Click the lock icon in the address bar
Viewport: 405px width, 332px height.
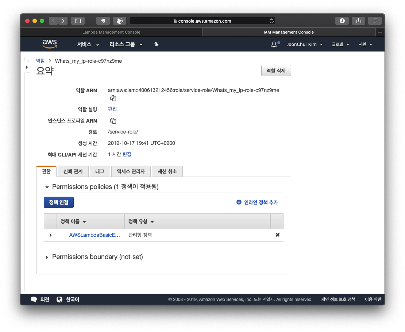175,21
